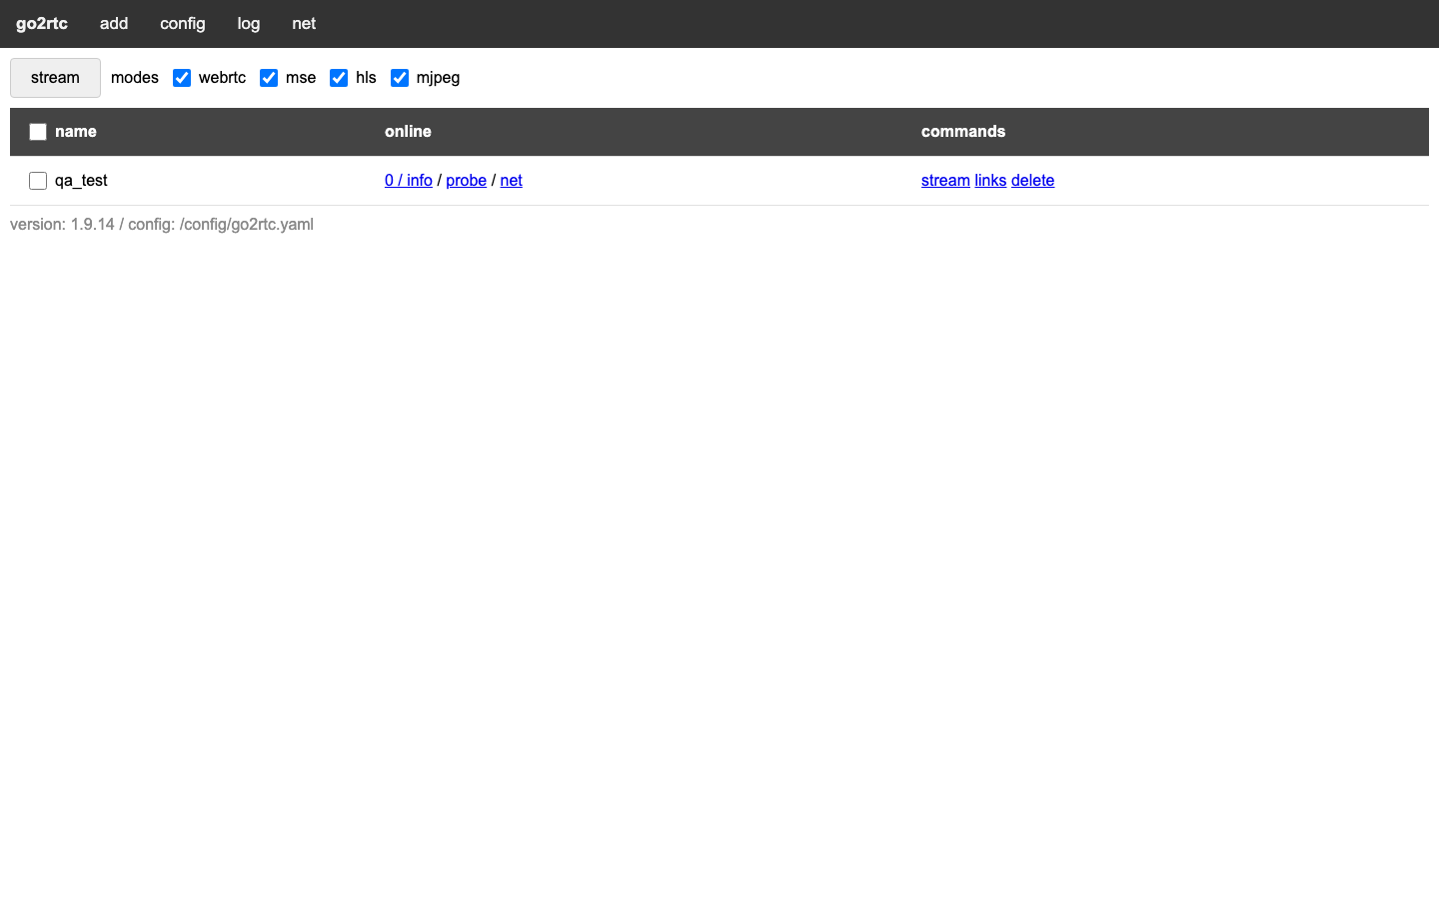Open the go2rtc home link
Viewport: 1439px width, 899px height.
pos(42,23)
